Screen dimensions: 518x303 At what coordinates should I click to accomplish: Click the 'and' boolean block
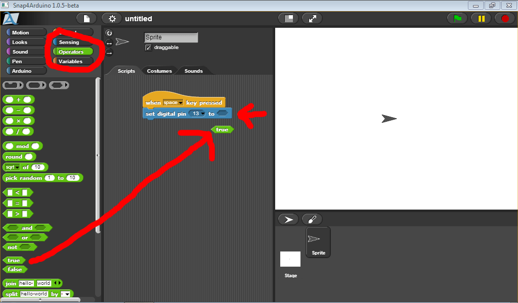click(27, 228)
